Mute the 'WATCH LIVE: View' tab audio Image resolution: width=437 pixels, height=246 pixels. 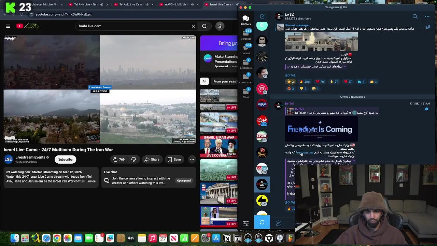coord(192,4)
